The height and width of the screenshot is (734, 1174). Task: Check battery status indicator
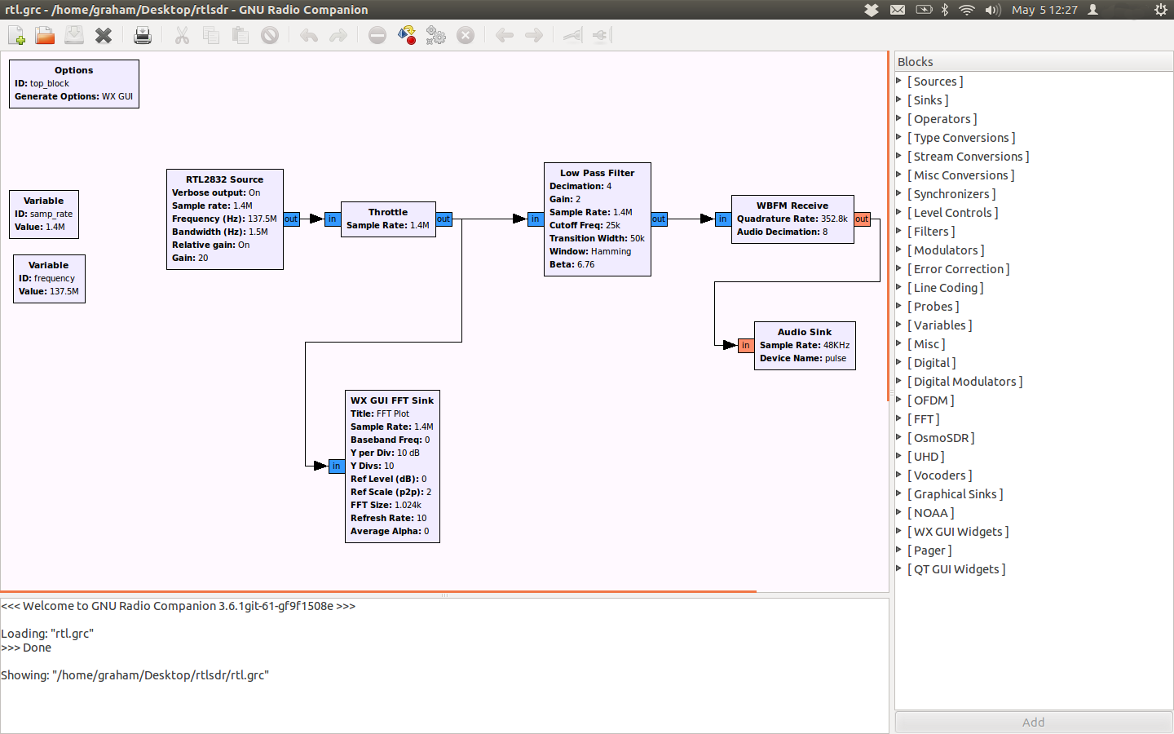click(924, 10)
